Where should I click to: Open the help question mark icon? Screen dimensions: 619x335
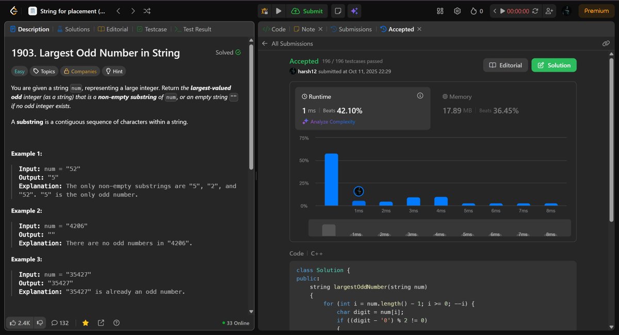coord(117,323)
